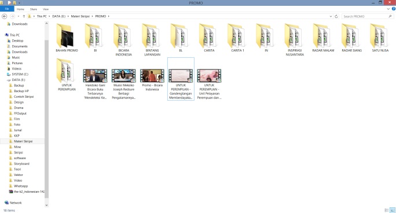Click navigation pane scroll down arrow
Image resolution: width=396 pixels, height=213 pixels.
click(x=46, y=205)
